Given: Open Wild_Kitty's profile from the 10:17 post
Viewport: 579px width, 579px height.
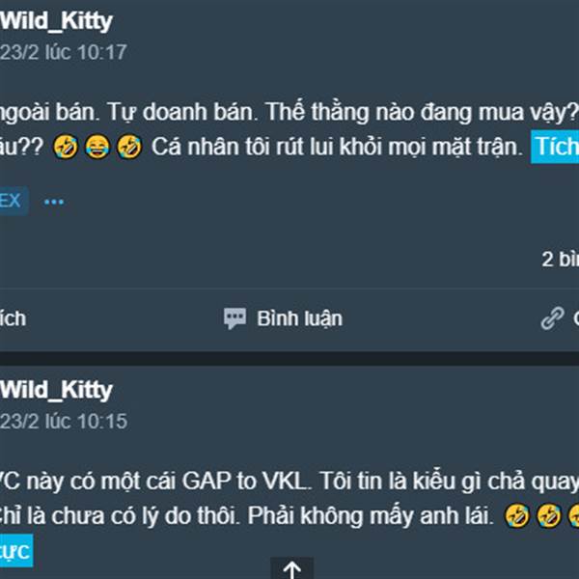Looking at the screenshot, I should (x=56, y=21).
